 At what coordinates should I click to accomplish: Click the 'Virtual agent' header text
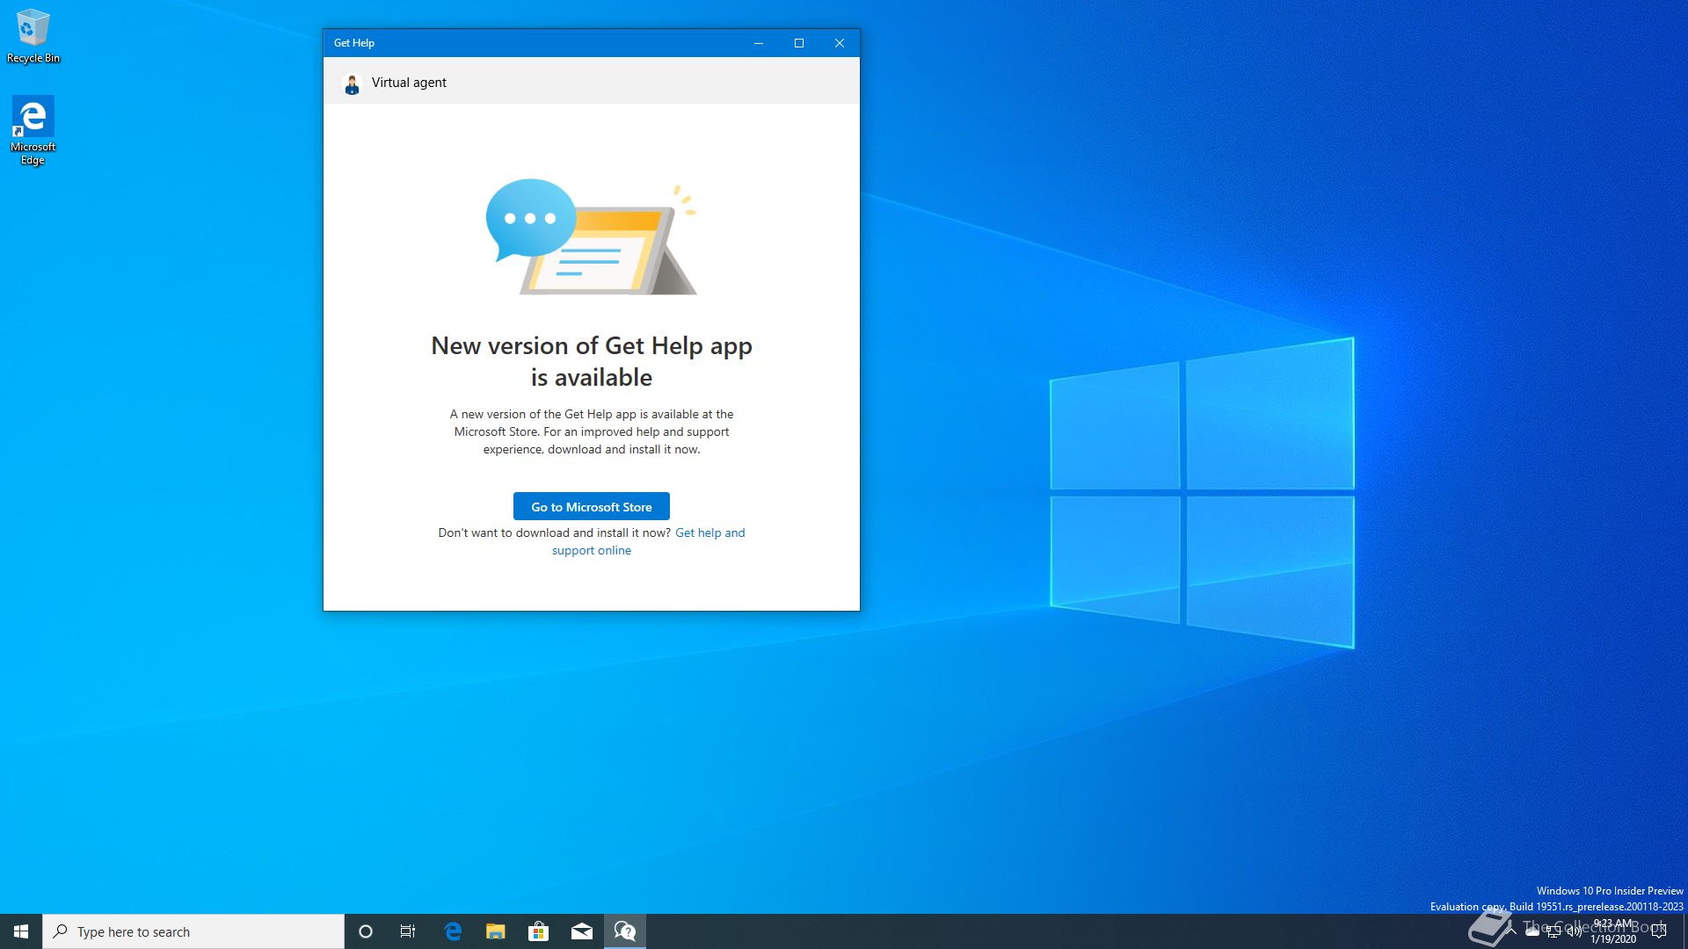point(409,83)
